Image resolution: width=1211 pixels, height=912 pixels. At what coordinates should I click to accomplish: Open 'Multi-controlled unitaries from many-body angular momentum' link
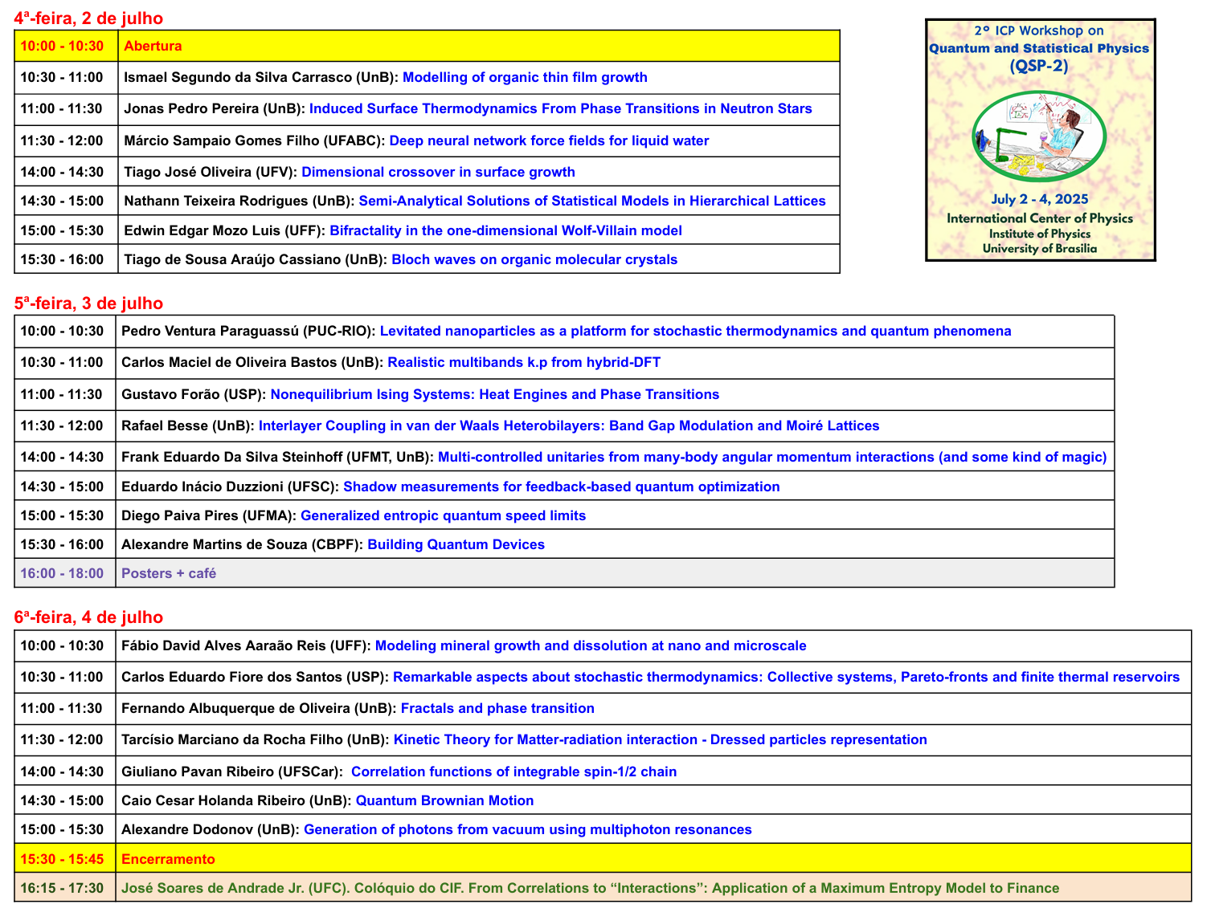click(772, 457)
